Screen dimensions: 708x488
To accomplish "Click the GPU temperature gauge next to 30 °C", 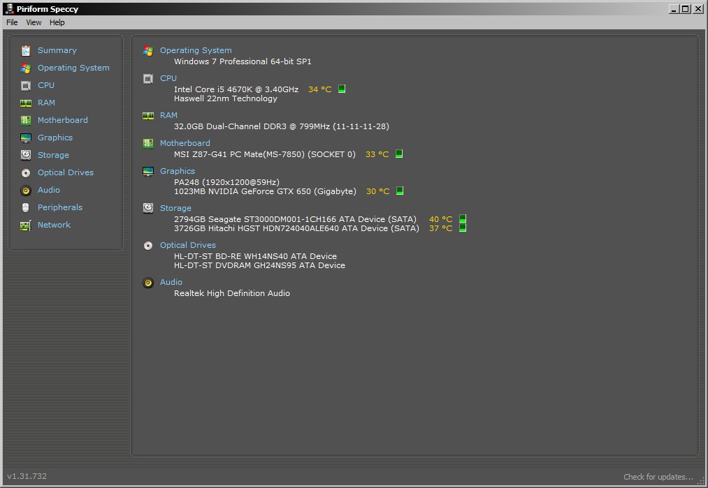I will coord(400,191).
